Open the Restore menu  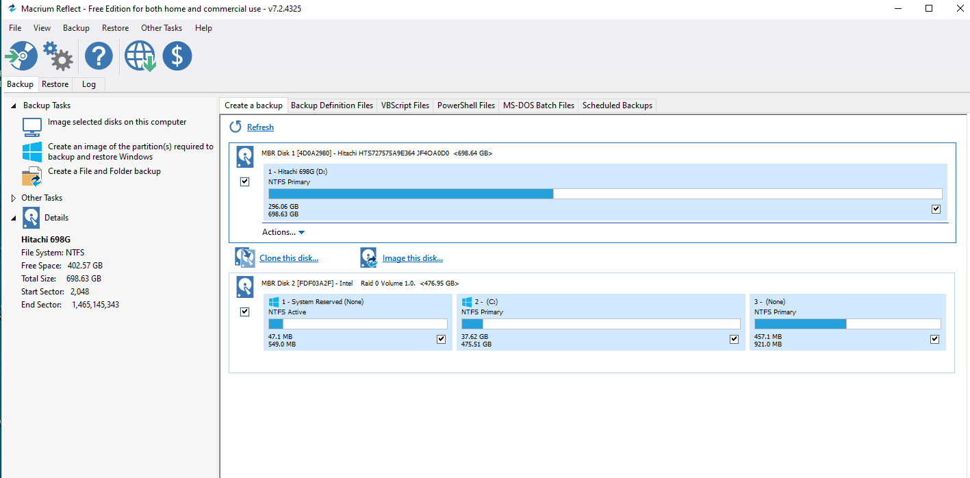click(x=115, y=28)
